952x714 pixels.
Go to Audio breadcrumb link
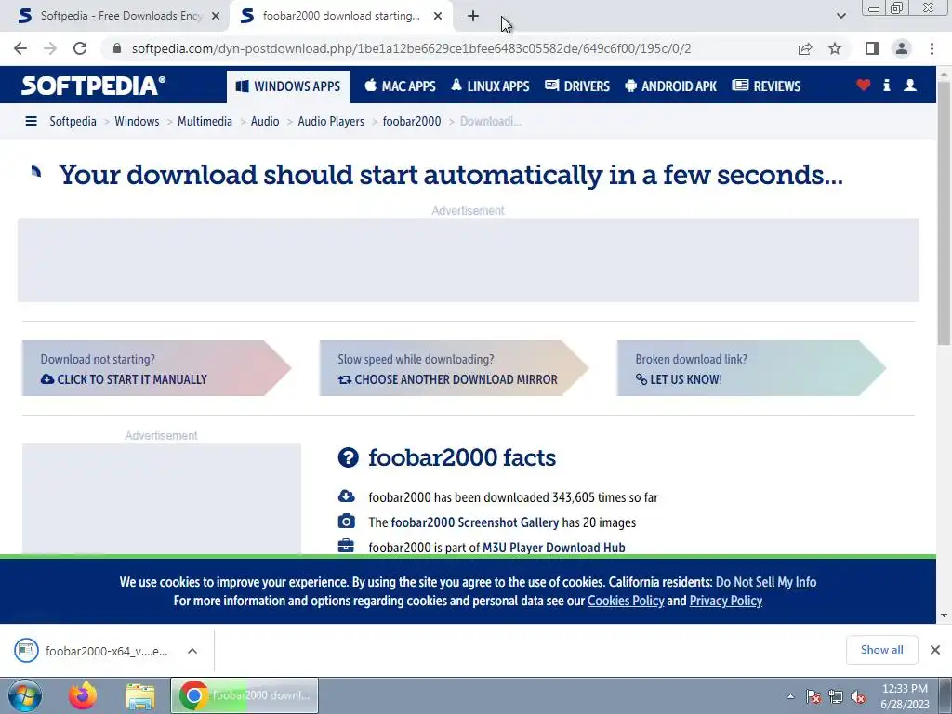[x=265, y=122]
